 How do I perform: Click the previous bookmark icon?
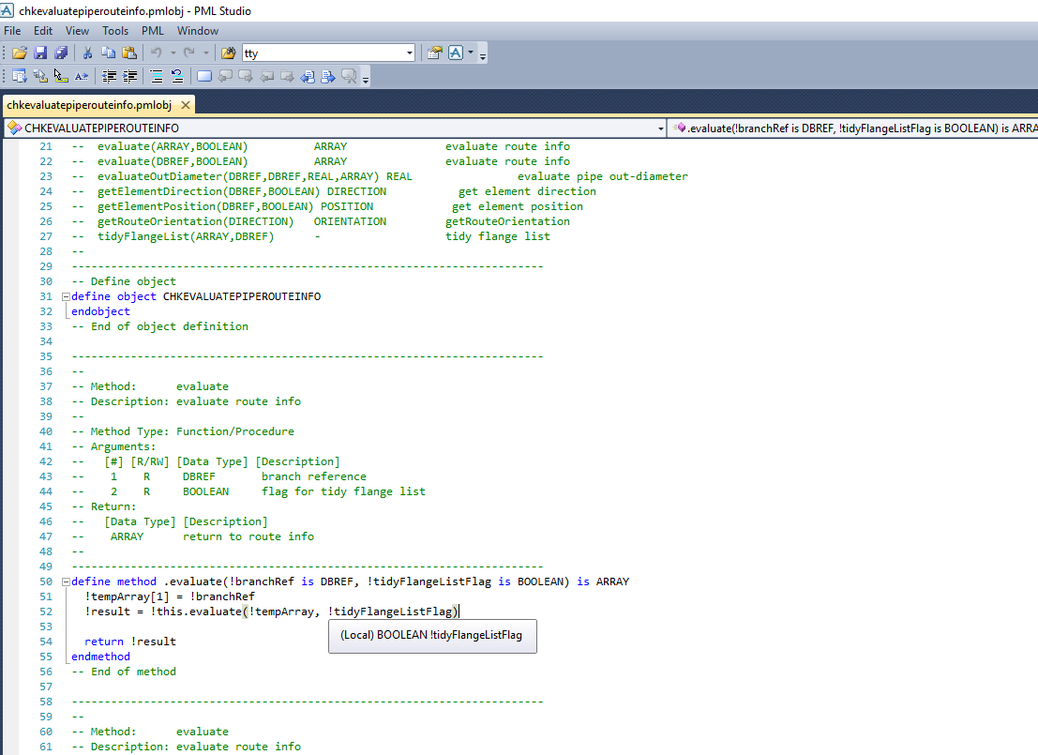click(x=226, y=76)
